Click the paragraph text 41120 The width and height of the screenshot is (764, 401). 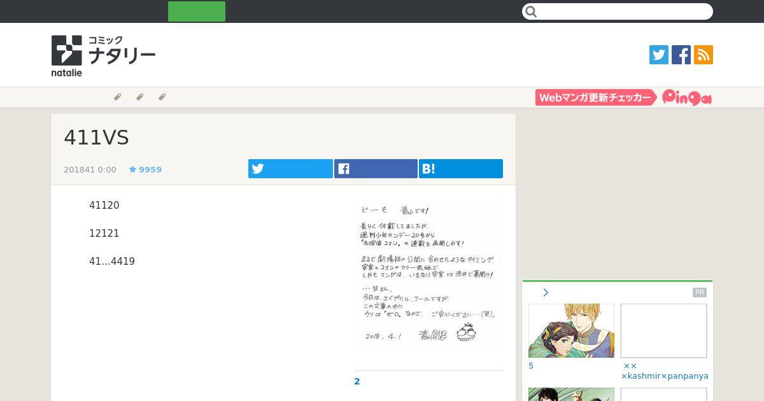click(x=104, y=206)
